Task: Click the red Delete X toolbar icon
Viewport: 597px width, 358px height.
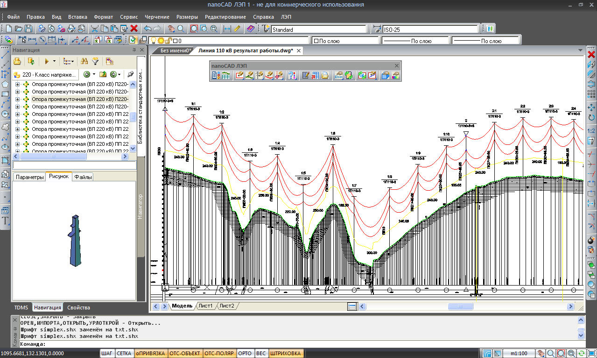Action: [x=134, y=29]
